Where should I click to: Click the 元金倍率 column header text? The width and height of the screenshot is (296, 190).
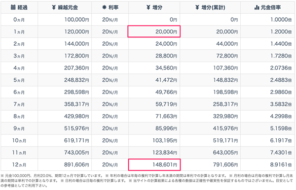point(271,7)
